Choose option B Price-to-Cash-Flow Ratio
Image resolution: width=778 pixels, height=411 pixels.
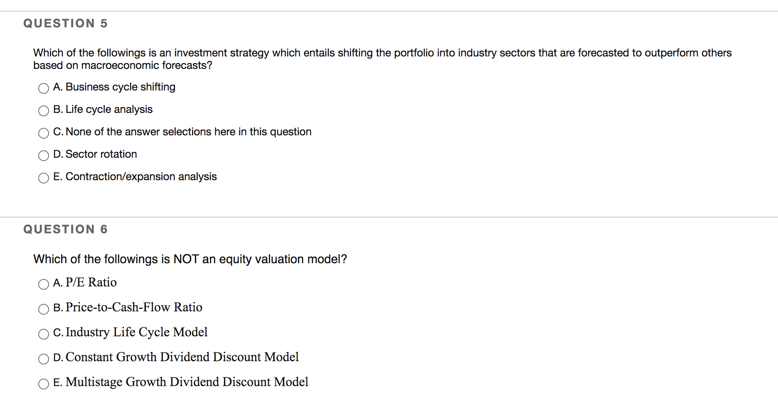click(x=44, y=309)
